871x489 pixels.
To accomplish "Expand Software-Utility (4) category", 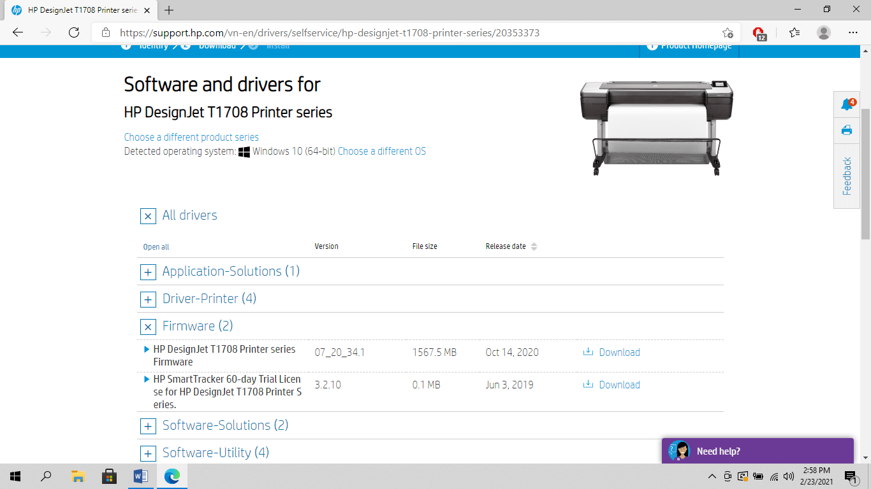I will 148,453.
